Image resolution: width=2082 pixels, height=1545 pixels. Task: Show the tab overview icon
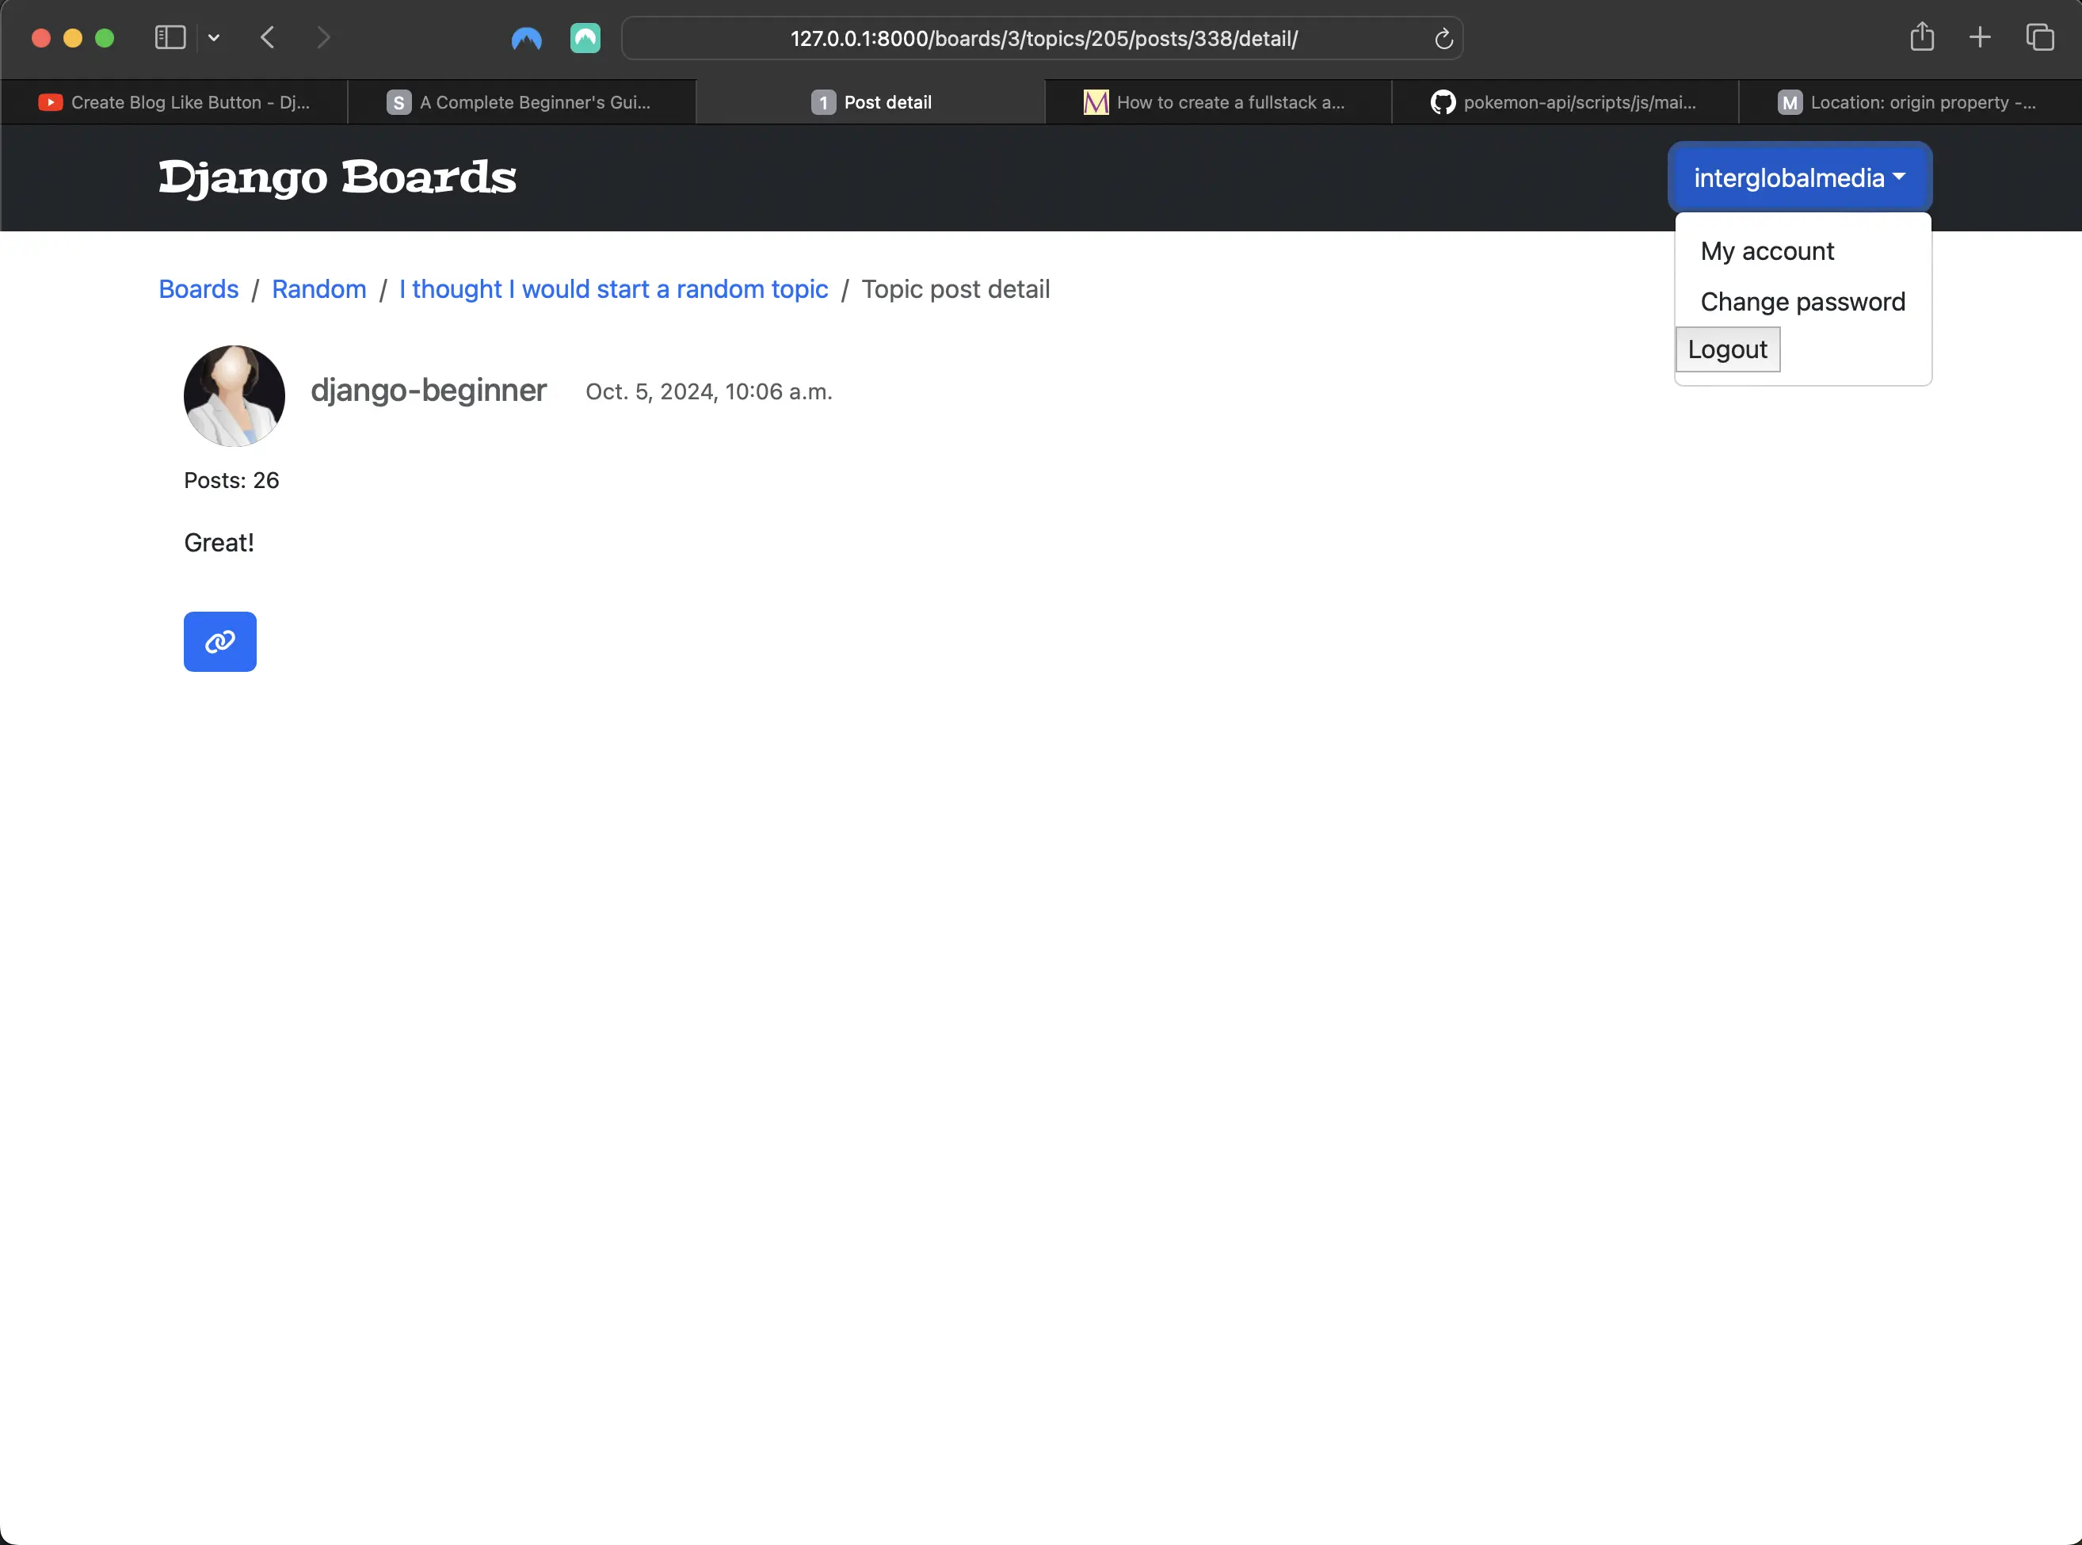pos(2039,37)
